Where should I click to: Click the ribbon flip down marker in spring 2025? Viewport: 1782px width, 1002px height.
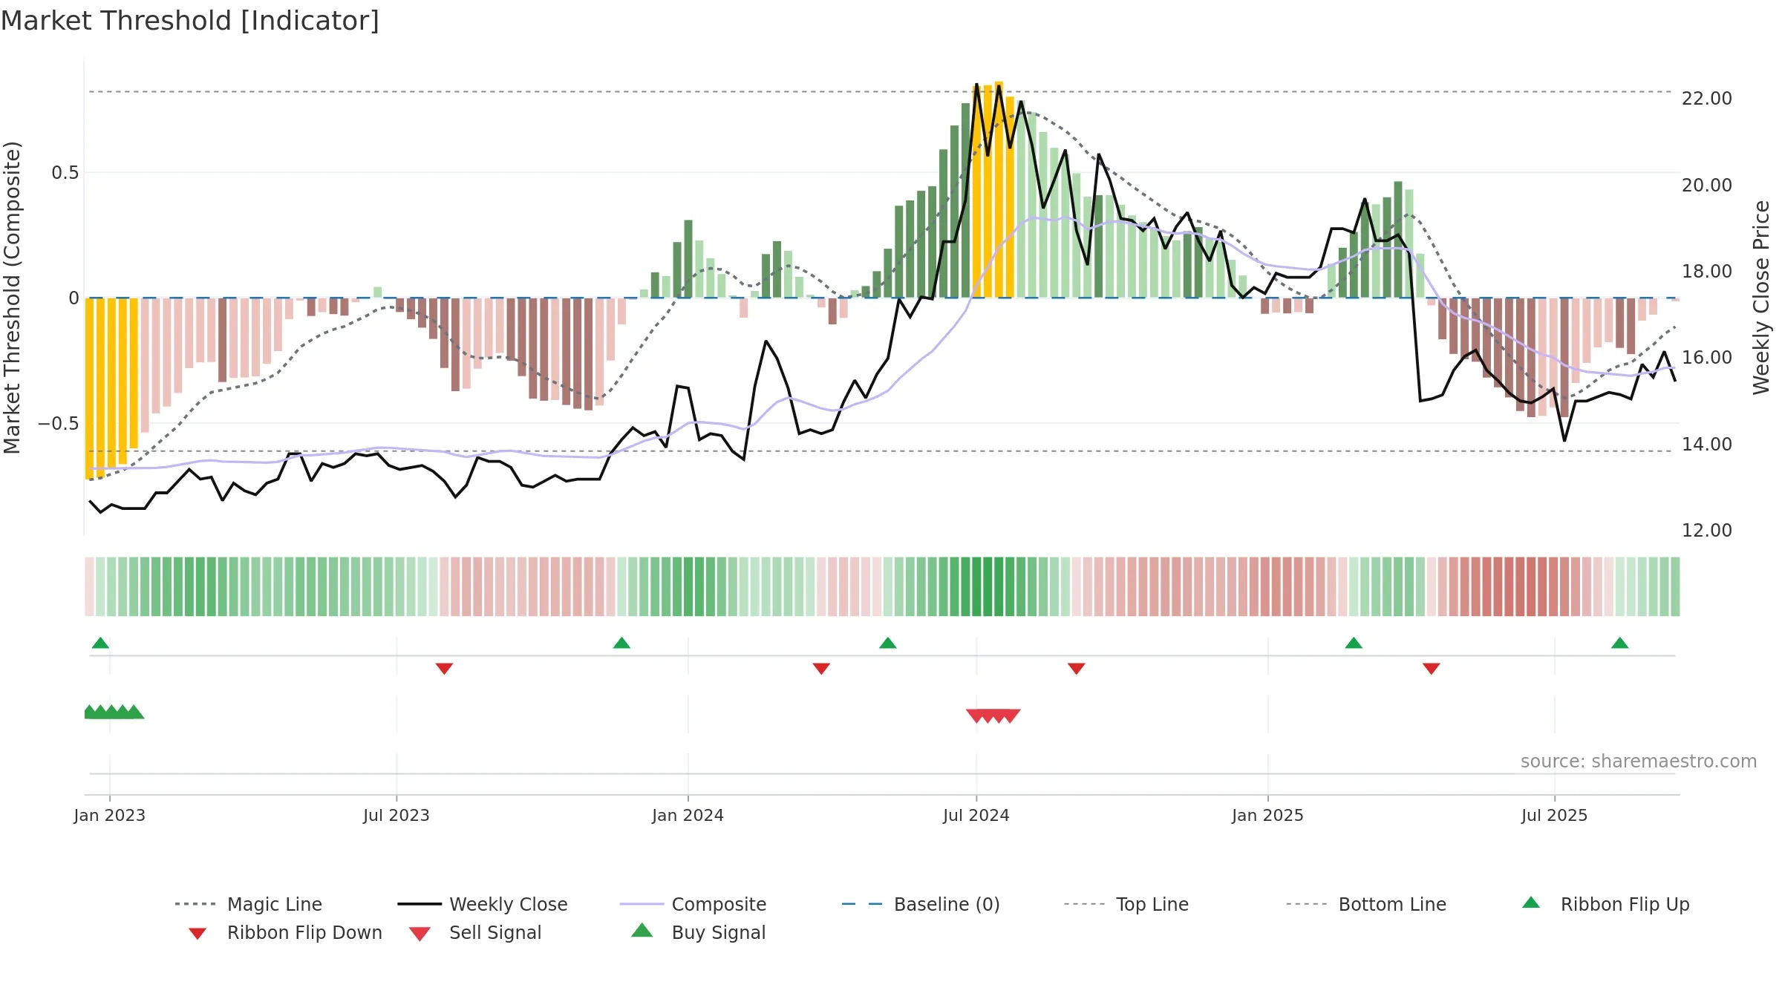[x=1432, y=669]
